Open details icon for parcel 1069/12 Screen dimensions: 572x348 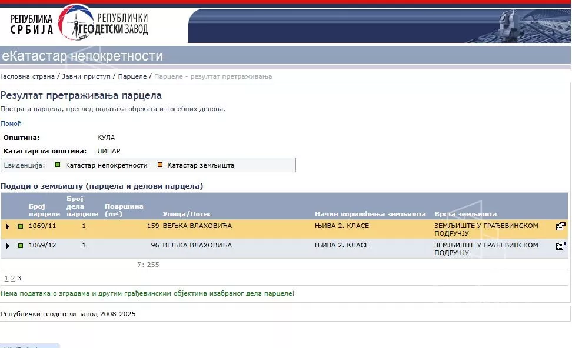[x=560, y=246]
